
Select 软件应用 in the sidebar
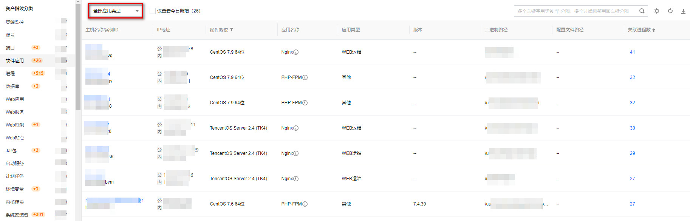coord(15,60)
